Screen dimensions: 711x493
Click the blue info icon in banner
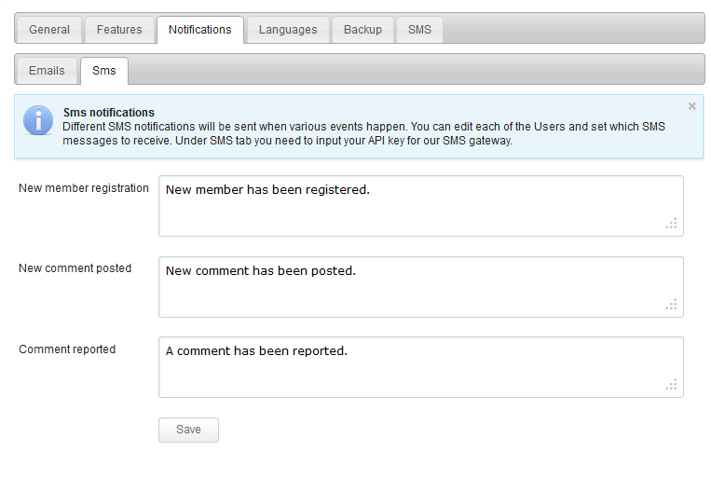(38, 120)
